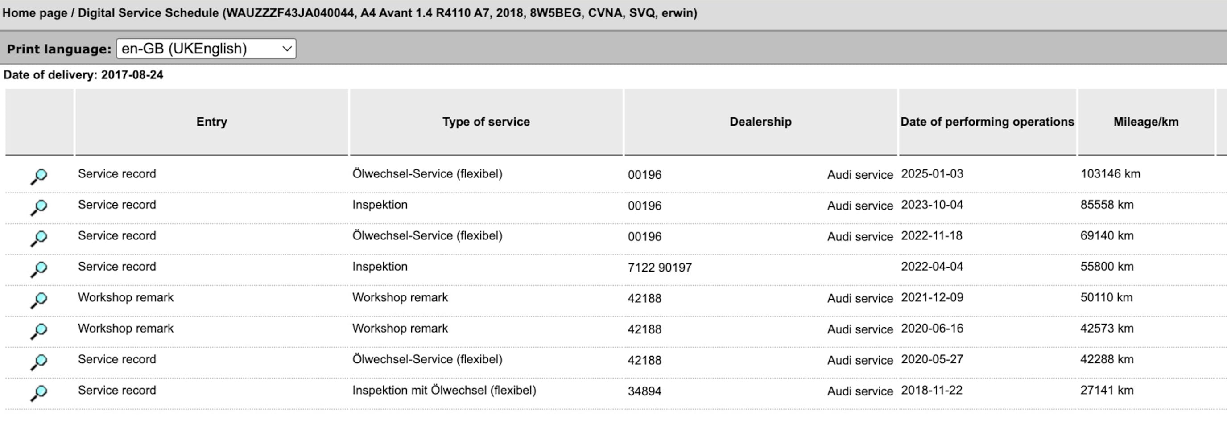View details of the 2022-11-18 oil service
This screenshot has width=1227, height=428.
(x=39, y=238)
